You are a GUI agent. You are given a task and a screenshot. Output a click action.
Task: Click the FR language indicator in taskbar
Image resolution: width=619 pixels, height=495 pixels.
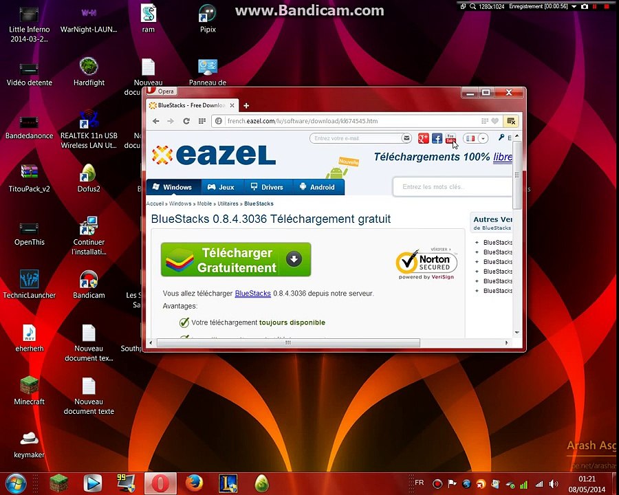click(420, 483)
